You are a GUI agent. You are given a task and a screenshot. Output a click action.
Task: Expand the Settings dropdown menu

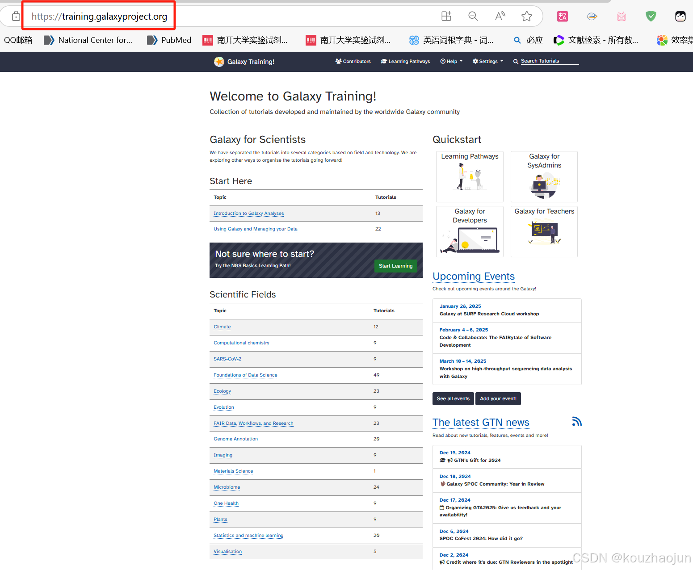tap(488, 62)
